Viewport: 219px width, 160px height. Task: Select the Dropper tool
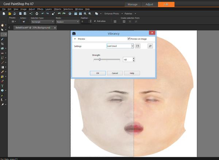(3, 39)
